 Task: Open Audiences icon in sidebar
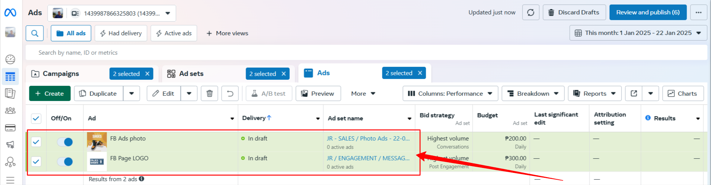10,111
